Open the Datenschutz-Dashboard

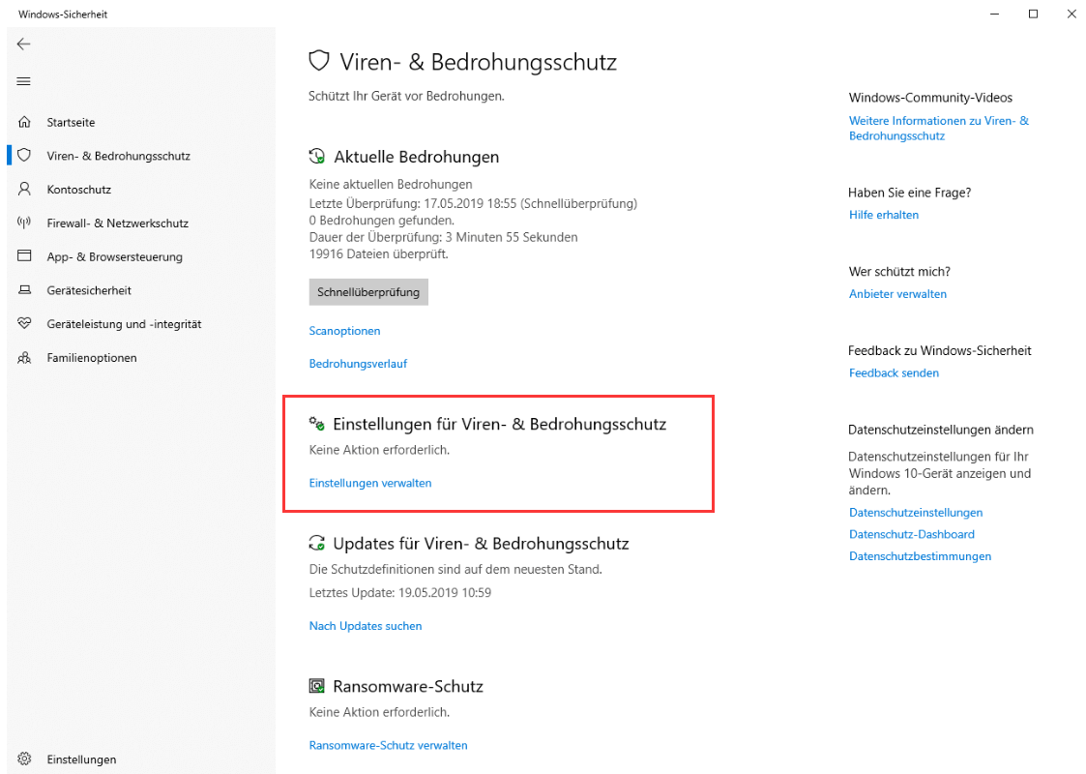tap(912, 533)
